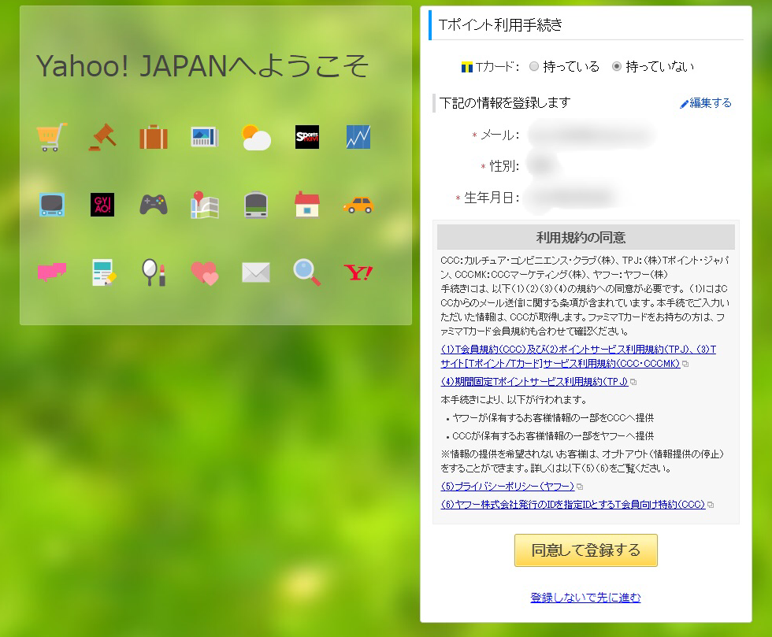
Task: Click the 編集する edit link
Action: (x=706, y=103)
